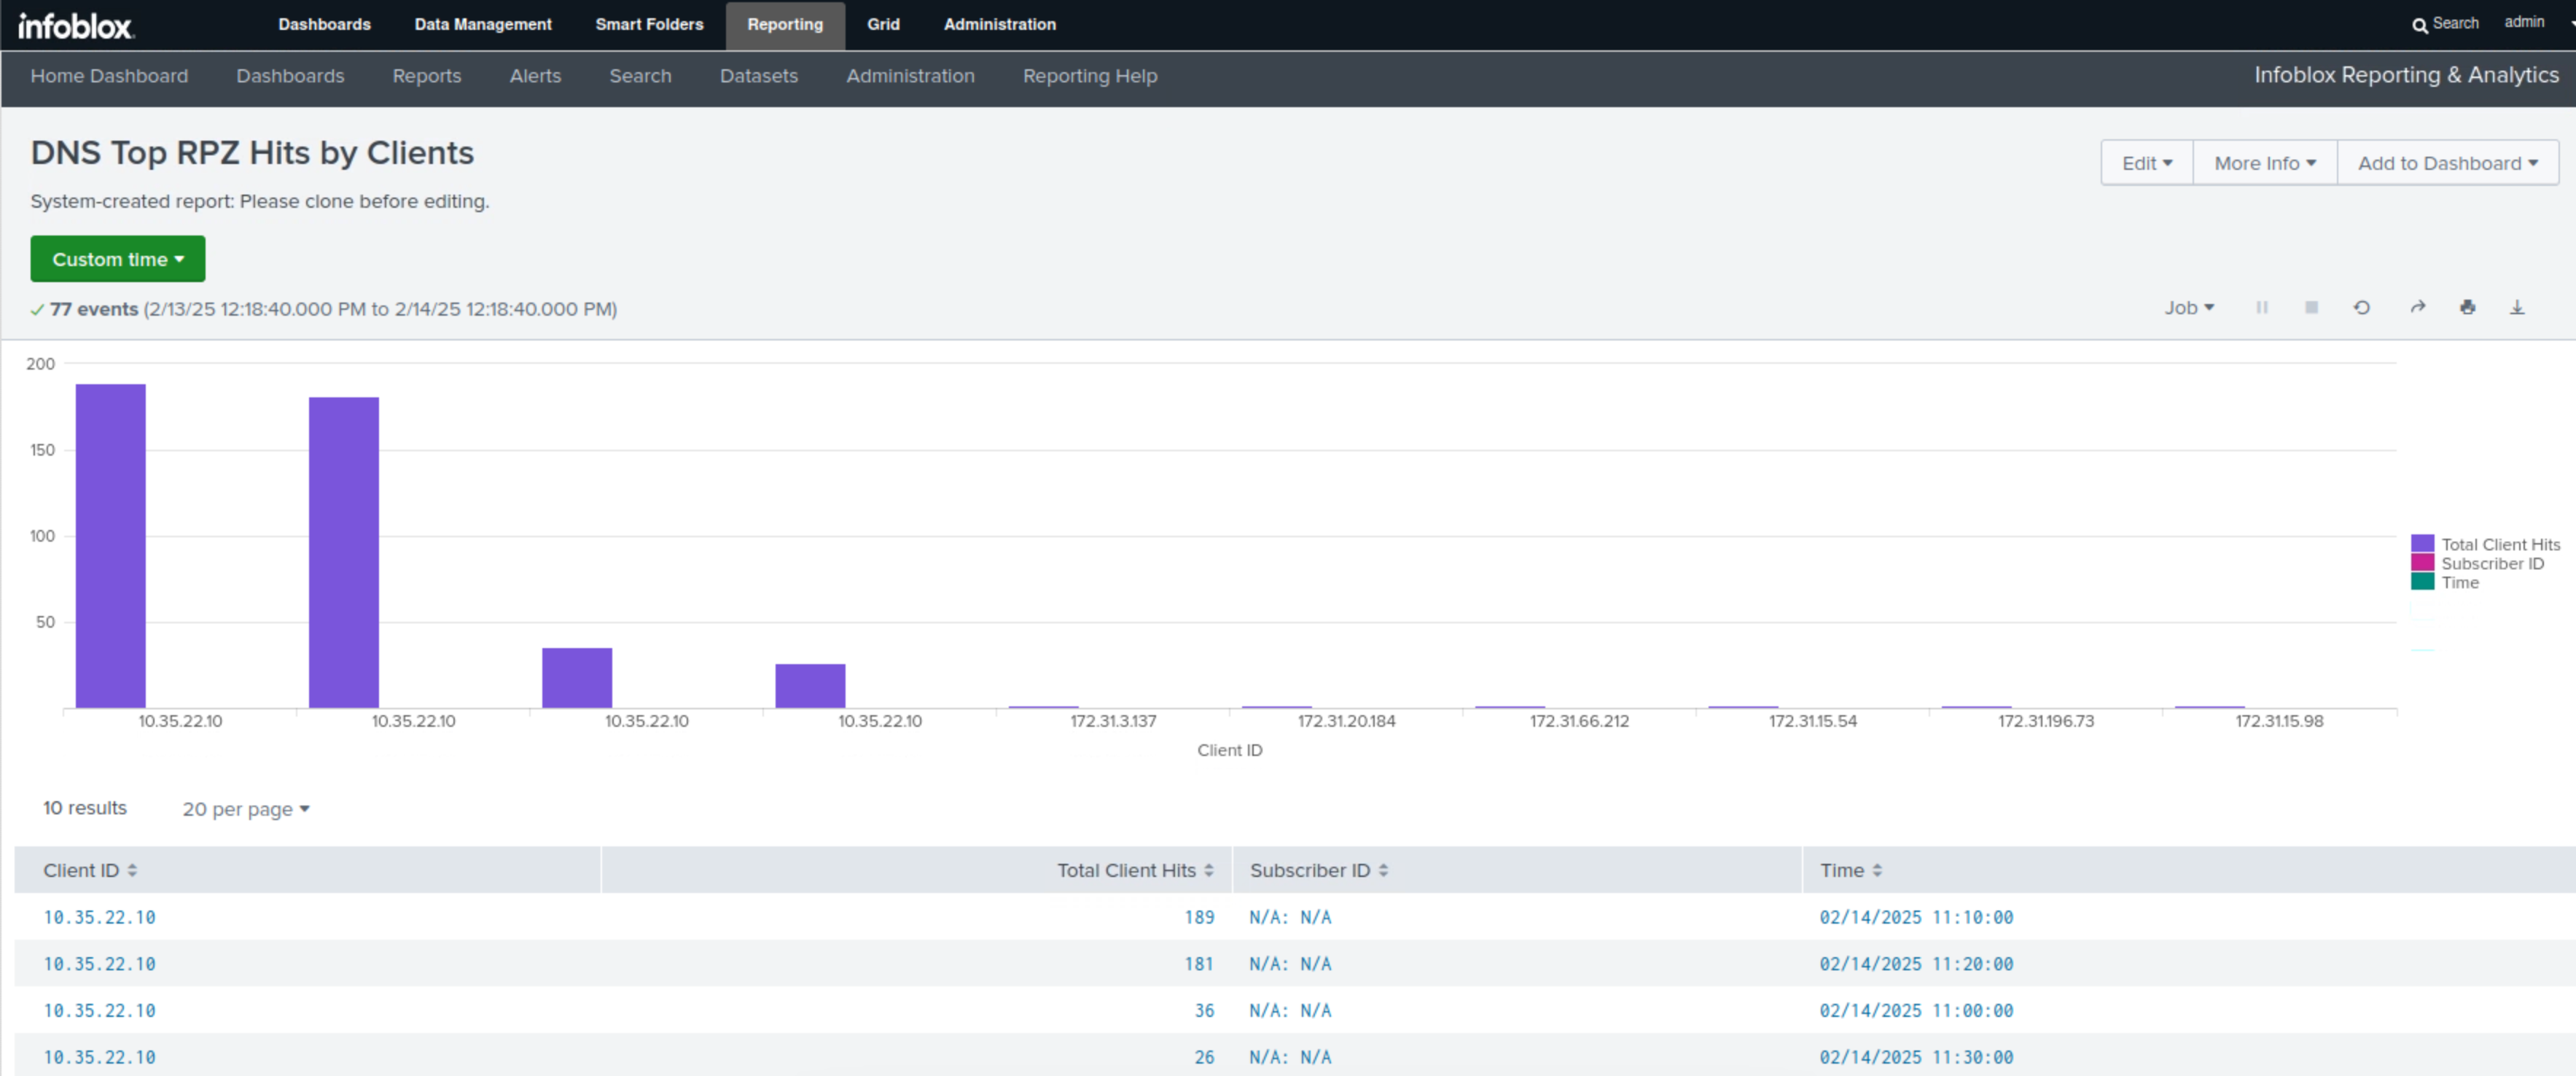Screen dimensions: 2576x1076
Task: Click the first 10.35.22.10 client link
Action: 99,917
